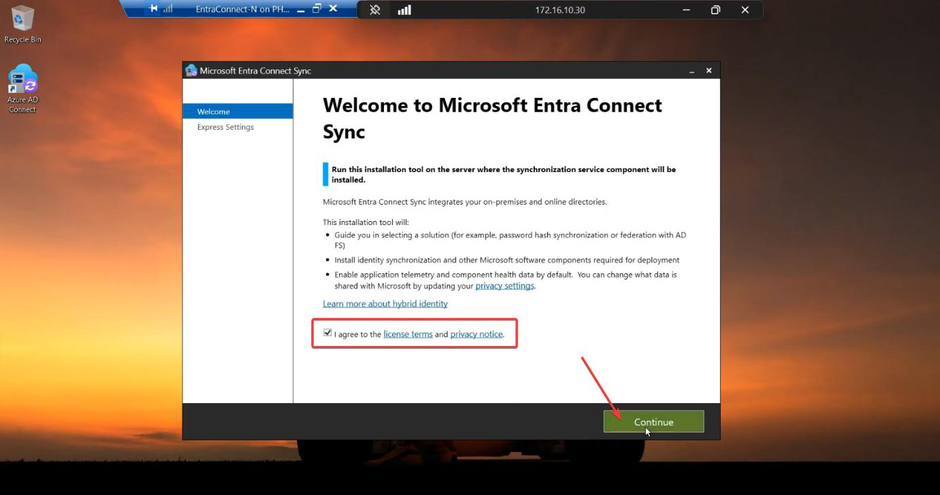This screenshot has width=940, height=495.
Task: Open the Recycle Bin desktop icon
Action: (22, 24)
